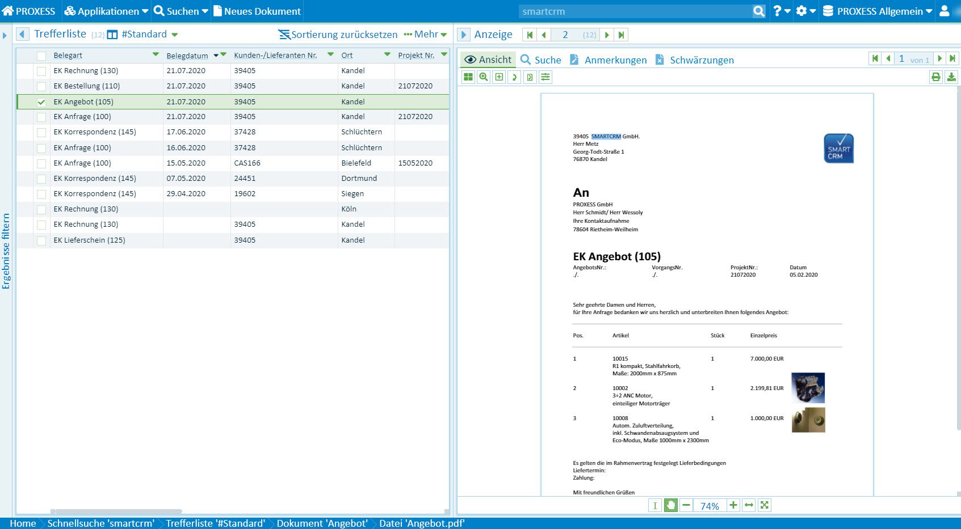Image resolution: width=961 pixels, height=529 pixels.
Task: Open the viewer display settings sliders
Action: pyautogui.click(x=545, y=77)
